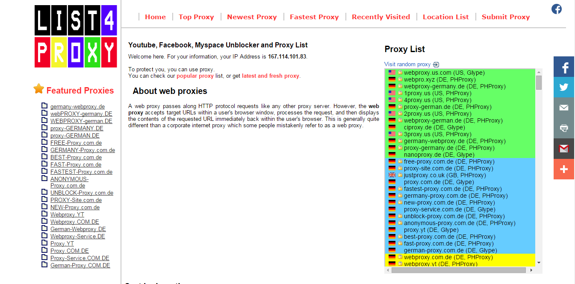
Task: Go to Fastest Proxy
Action: click(x=314, y=17)
